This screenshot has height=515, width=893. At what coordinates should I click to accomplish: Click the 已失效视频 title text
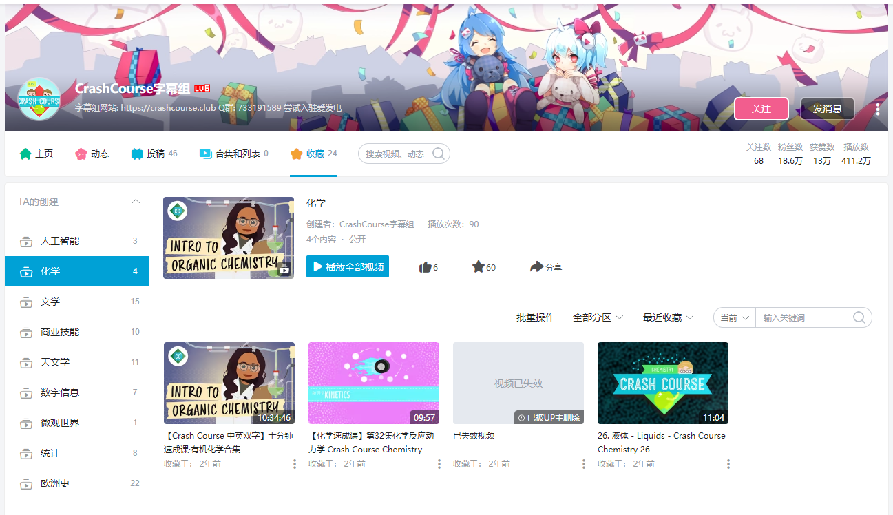click(x=474, y=436)
